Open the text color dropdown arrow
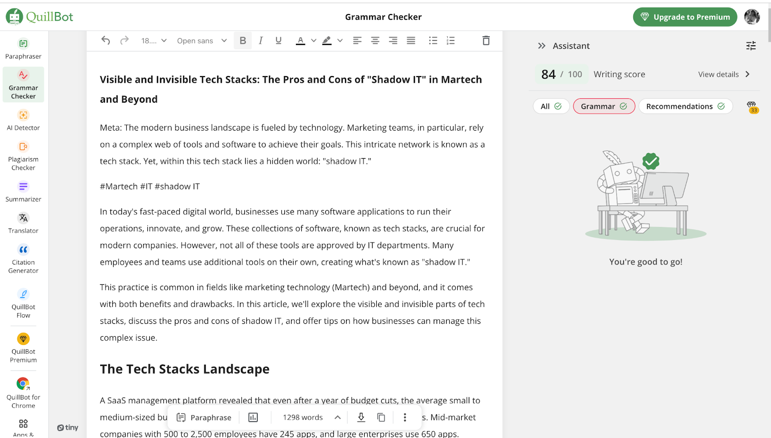 point(314,40)
